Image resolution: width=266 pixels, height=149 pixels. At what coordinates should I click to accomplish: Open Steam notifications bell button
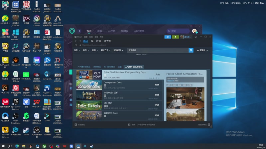click(176, 37)
